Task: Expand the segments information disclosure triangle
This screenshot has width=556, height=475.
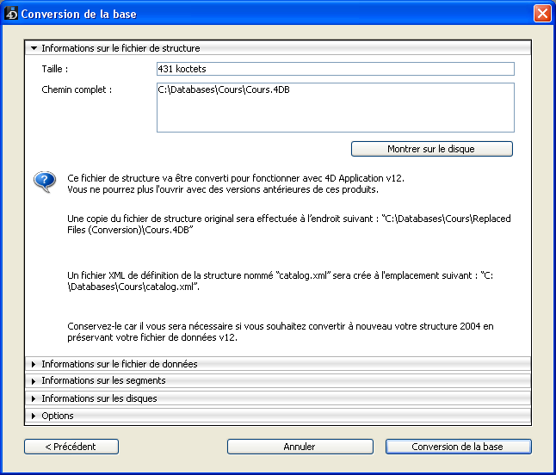Action: [x=34, y=380]
